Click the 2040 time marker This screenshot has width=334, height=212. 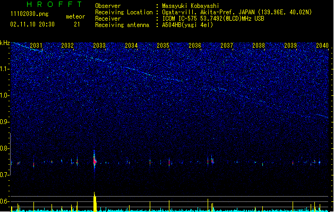[x=322, y=46]
